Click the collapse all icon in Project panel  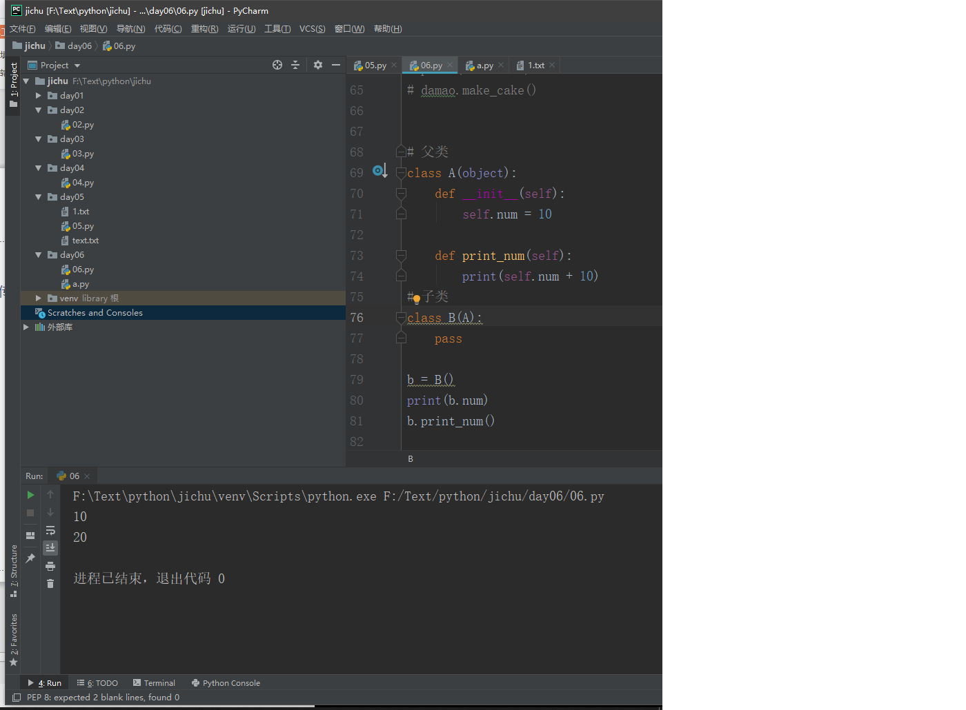pyautogui.click(x=295, y=65)
